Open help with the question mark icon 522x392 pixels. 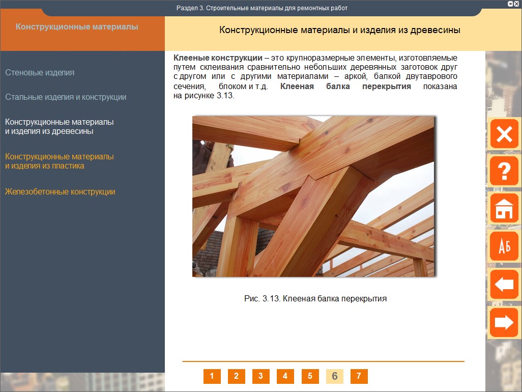504,172
